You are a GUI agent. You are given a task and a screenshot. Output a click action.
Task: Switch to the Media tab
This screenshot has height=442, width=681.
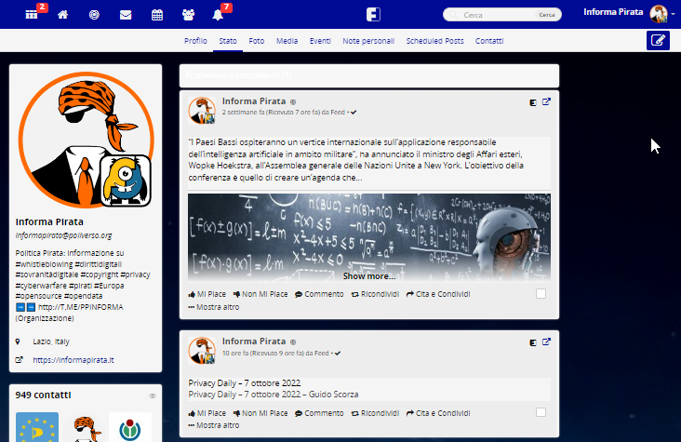(x=287, y=41)
